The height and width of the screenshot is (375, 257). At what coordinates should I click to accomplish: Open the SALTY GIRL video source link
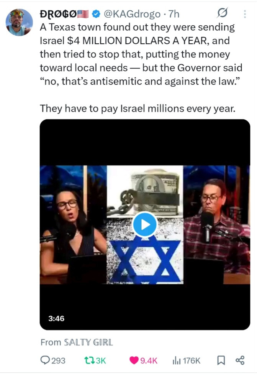[x=88, y=342]
